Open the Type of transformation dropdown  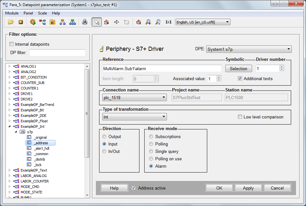click(x=134, y=117)
